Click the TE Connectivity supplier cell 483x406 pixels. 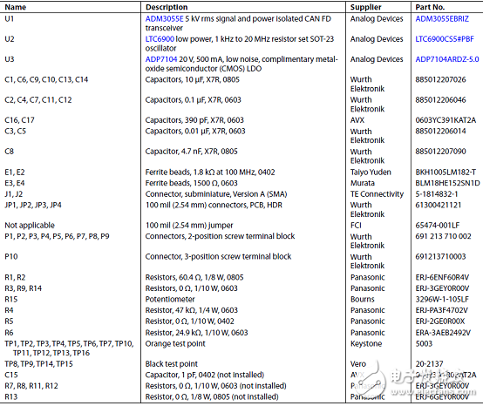pos(377,194)
